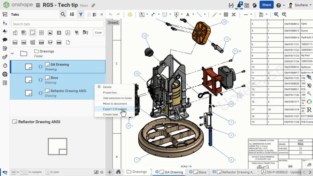Filter tabs by PDF type
Image resolution: width=313 pixels, height=176 pixels.
[68, 33]
